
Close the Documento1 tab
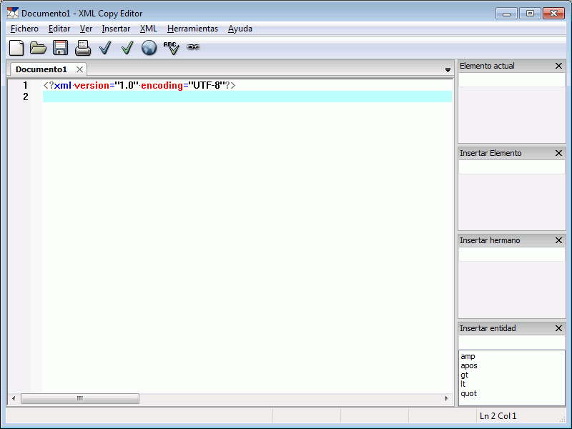79,69
